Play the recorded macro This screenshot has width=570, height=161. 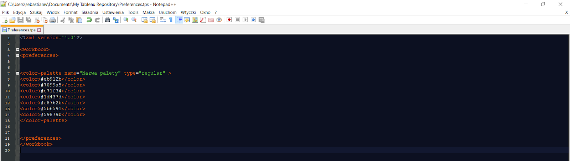[x=245, y=20]
